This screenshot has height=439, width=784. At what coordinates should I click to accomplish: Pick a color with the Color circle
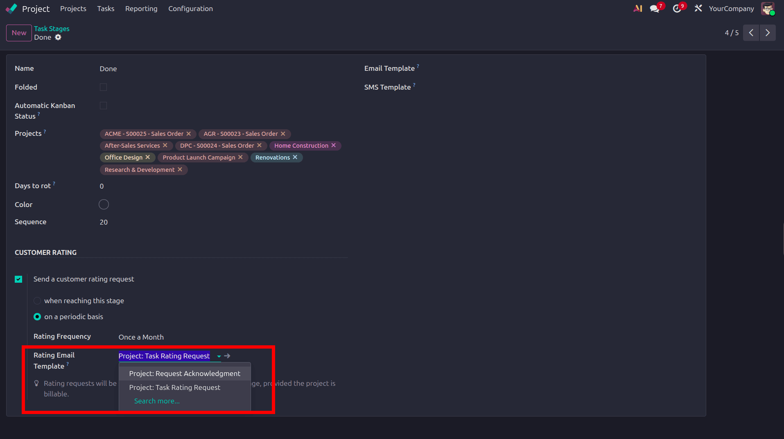click(x=104, y=204)
